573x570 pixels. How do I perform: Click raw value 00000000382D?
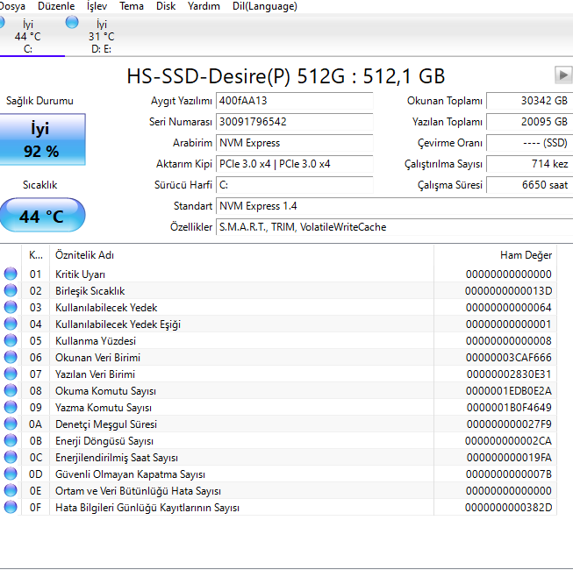508,508
